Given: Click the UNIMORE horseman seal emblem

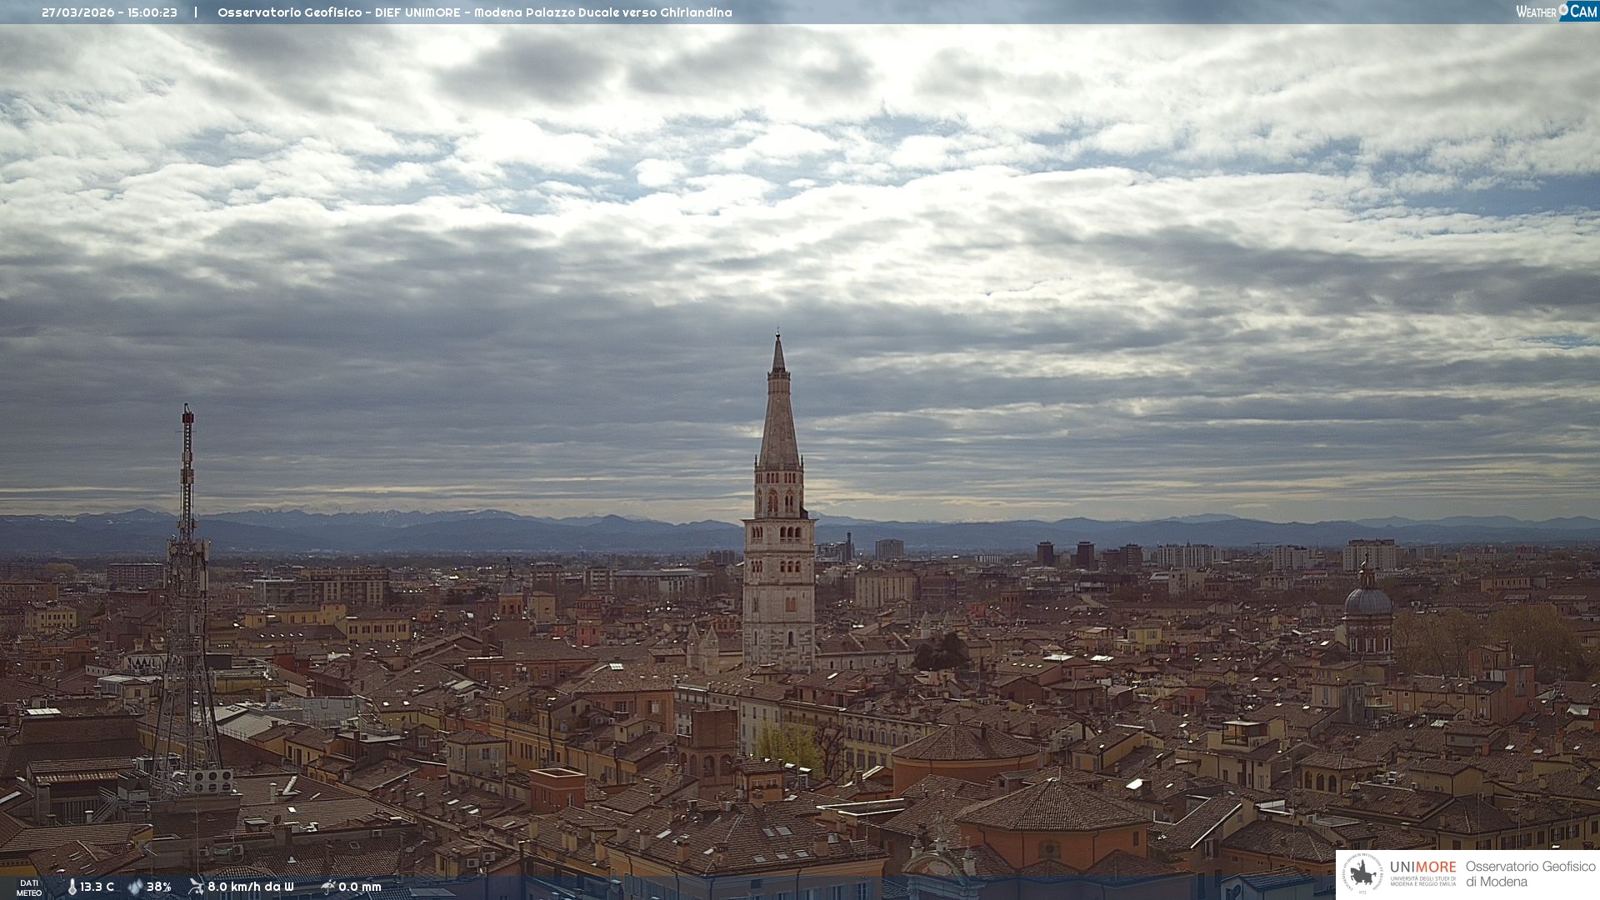Looking at the screenshot, I should point(1363,873).
